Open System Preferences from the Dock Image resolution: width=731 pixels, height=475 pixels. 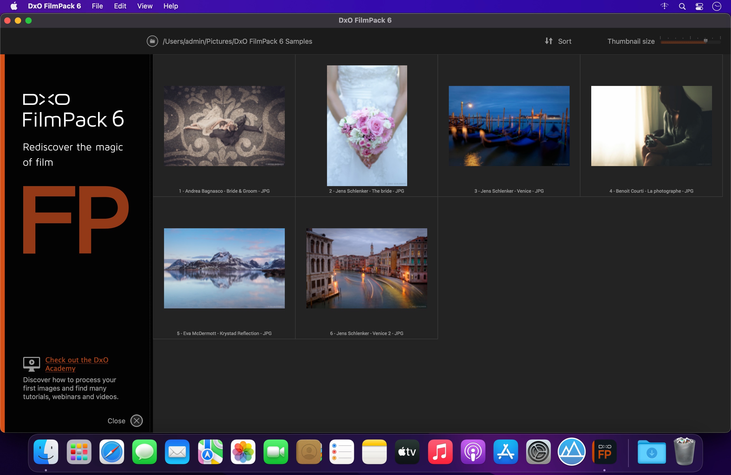coord(538,452)
